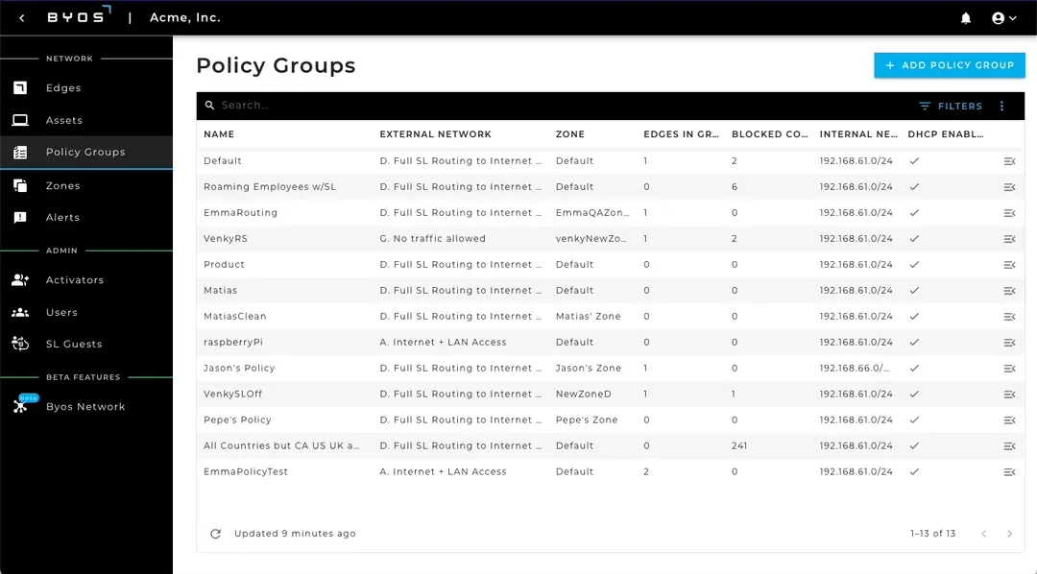Sort by External Network column header
Viewport: 1037px width, 574px height.
pos(435,134)
